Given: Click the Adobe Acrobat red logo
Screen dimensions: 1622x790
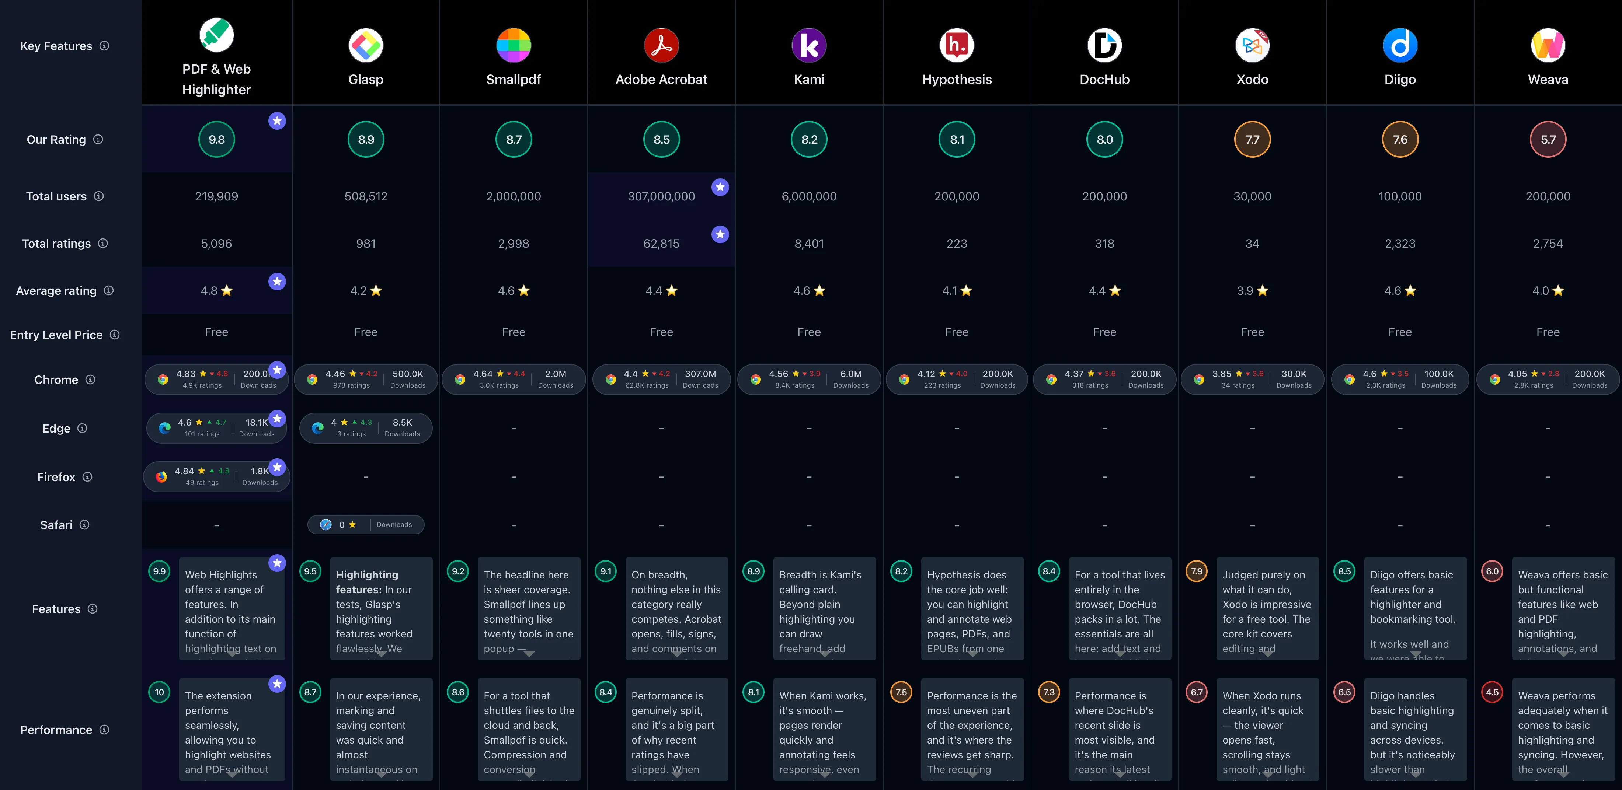Looking at the screenshot, I should [661, 45].
